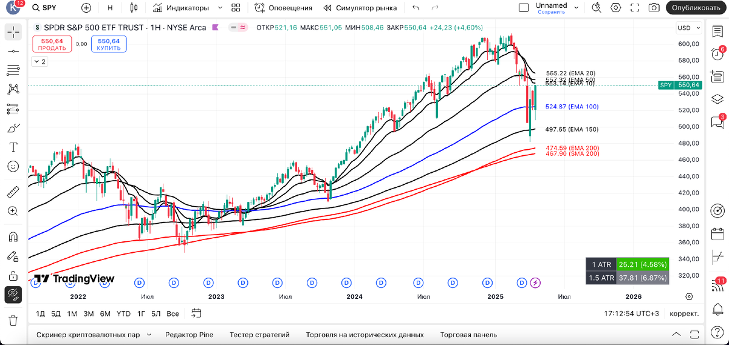Toggle hide all drawings eye icon

(13, 295)
